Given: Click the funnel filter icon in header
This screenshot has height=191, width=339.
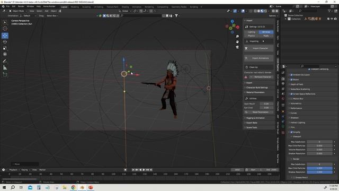Looking at the screenshot, I should 176,15.
